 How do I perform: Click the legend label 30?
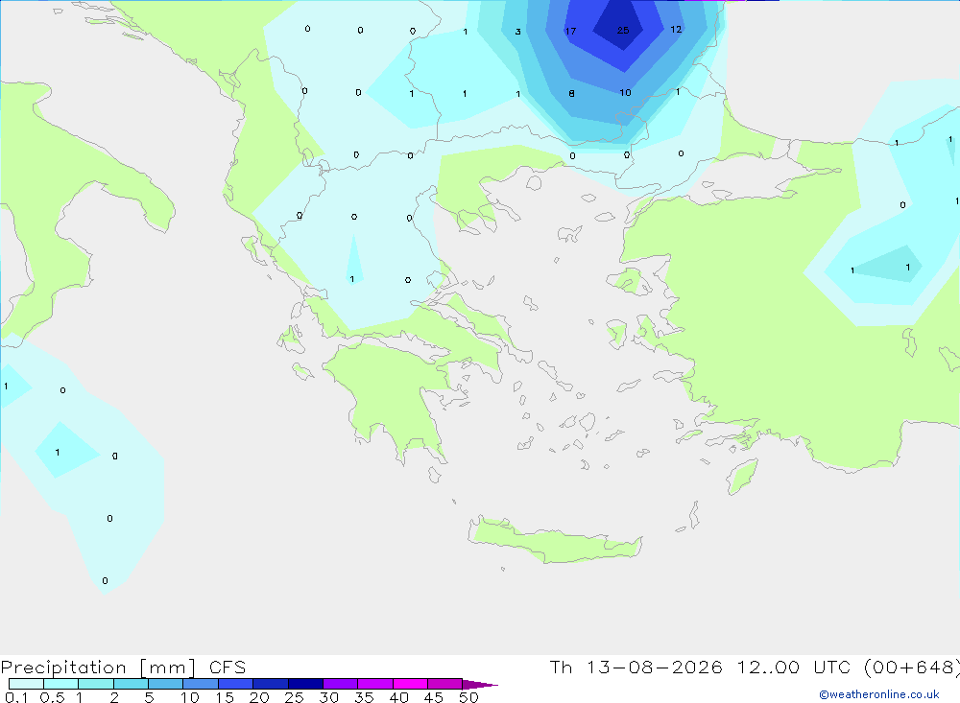[328, 697]
